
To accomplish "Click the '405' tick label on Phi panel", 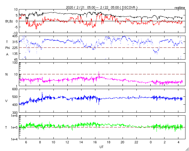I will click(x=15, y=36).
